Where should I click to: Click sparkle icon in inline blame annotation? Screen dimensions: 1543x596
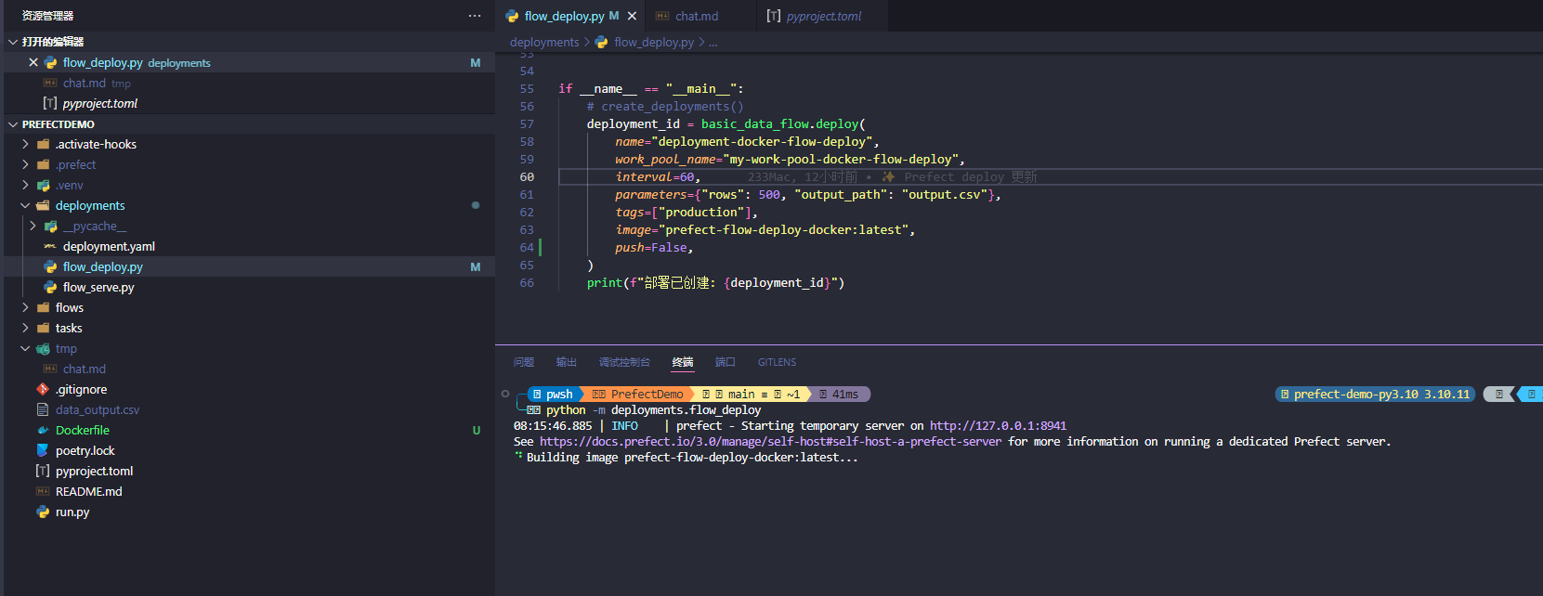(x=889, y=176)
